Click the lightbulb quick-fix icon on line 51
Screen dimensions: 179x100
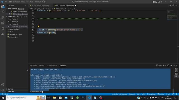tap(38, 26)
